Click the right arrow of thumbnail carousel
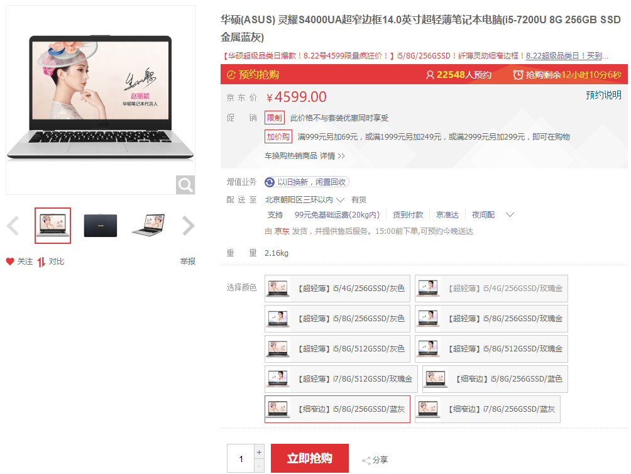Screen dimensions: 631x474 tap(188, 226)
